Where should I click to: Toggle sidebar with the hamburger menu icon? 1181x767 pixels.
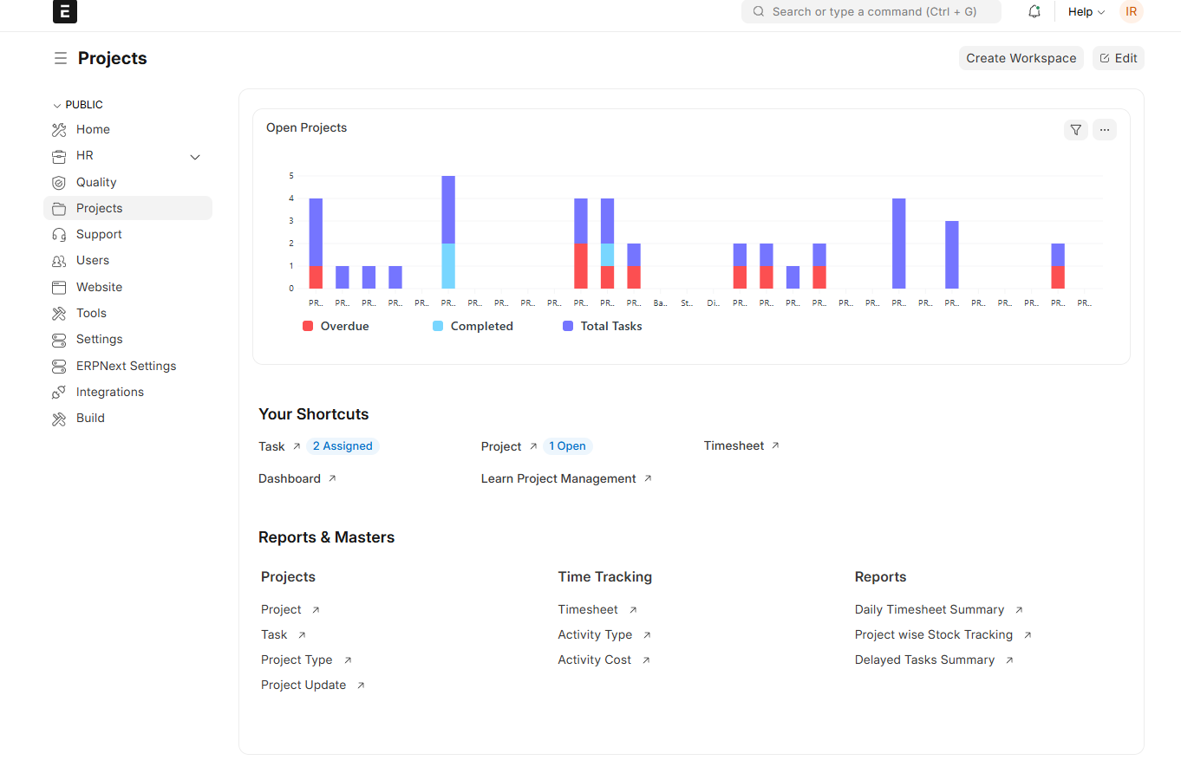(60, 58)
